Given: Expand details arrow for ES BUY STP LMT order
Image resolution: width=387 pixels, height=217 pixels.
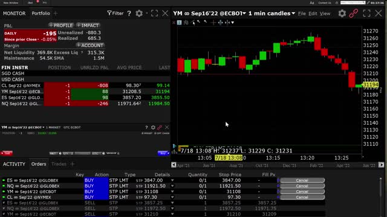Looking at the screenshot, I should coord(172,180).
